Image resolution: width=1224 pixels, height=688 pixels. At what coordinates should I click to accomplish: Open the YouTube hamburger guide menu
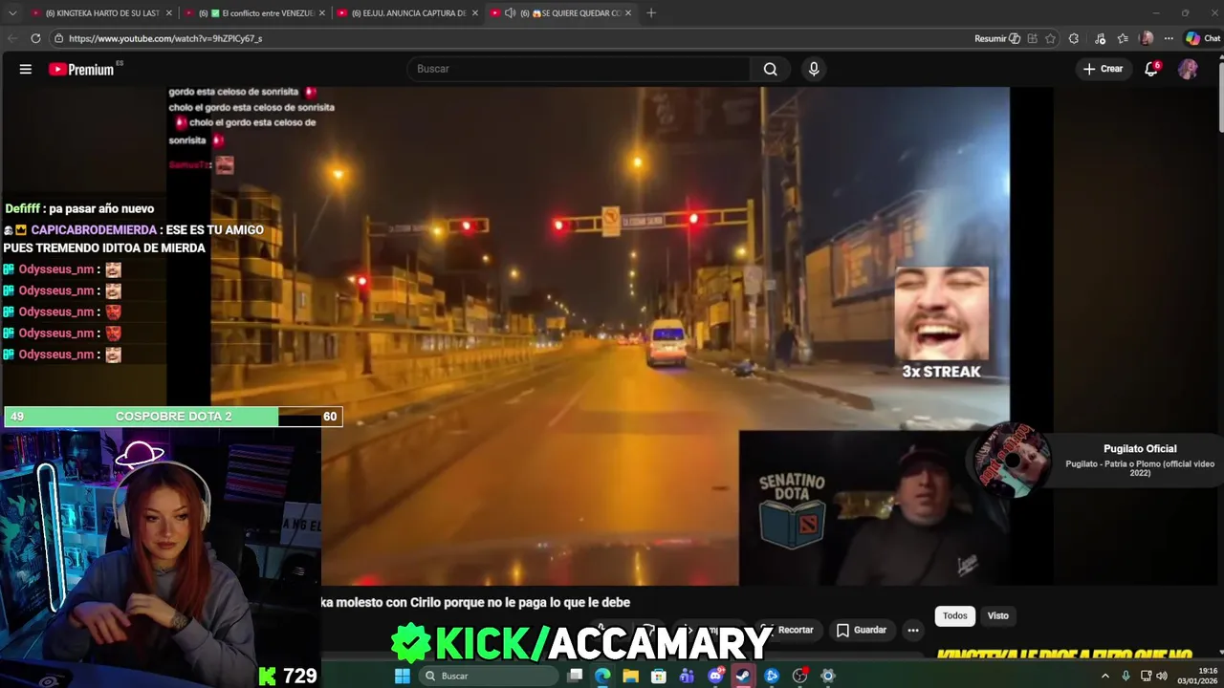coord(26,69)
